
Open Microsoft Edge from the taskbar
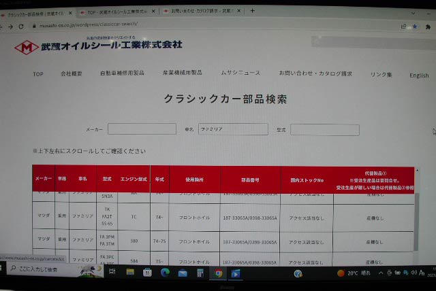(x=165, y=273)
